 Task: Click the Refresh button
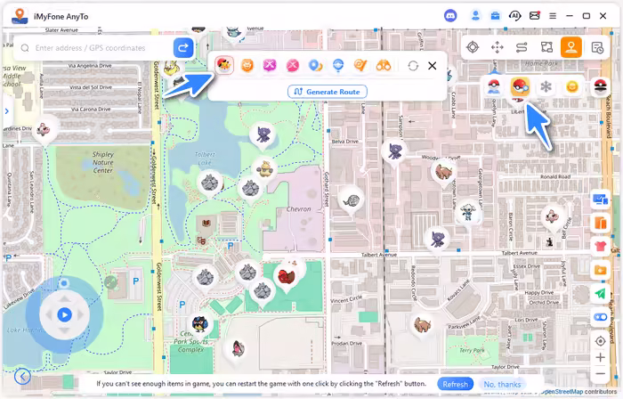coord(456,384)
